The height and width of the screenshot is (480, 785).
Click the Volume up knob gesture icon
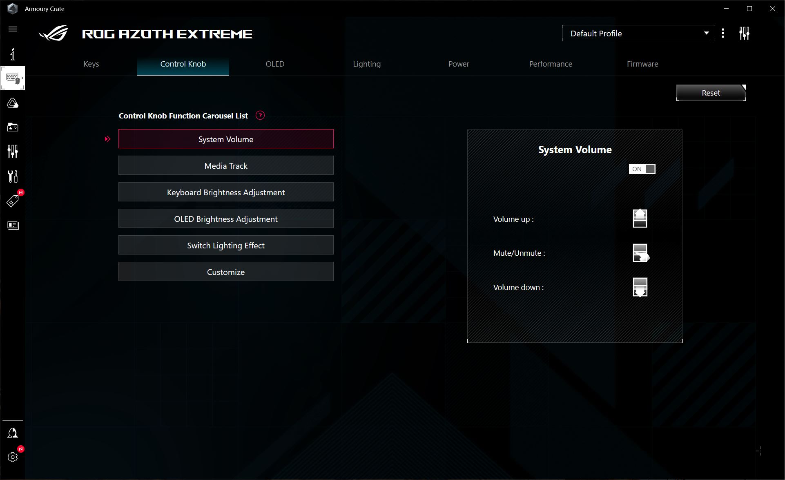(640, 219)
